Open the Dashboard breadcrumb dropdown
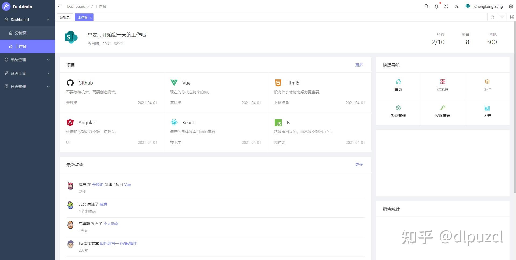The image size is (516, 260). (78, 6)
